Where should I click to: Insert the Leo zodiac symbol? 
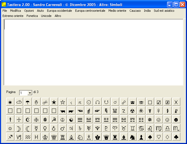pos(150,128)
